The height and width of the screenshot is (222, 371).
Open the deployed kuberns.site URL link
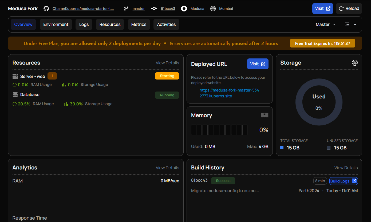click(229, 93)
